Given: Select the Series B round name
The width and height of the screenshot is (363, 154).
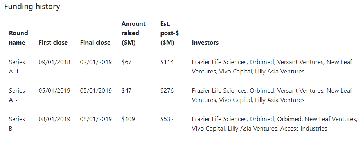Looking at the screenshot, I should [17, 124].
